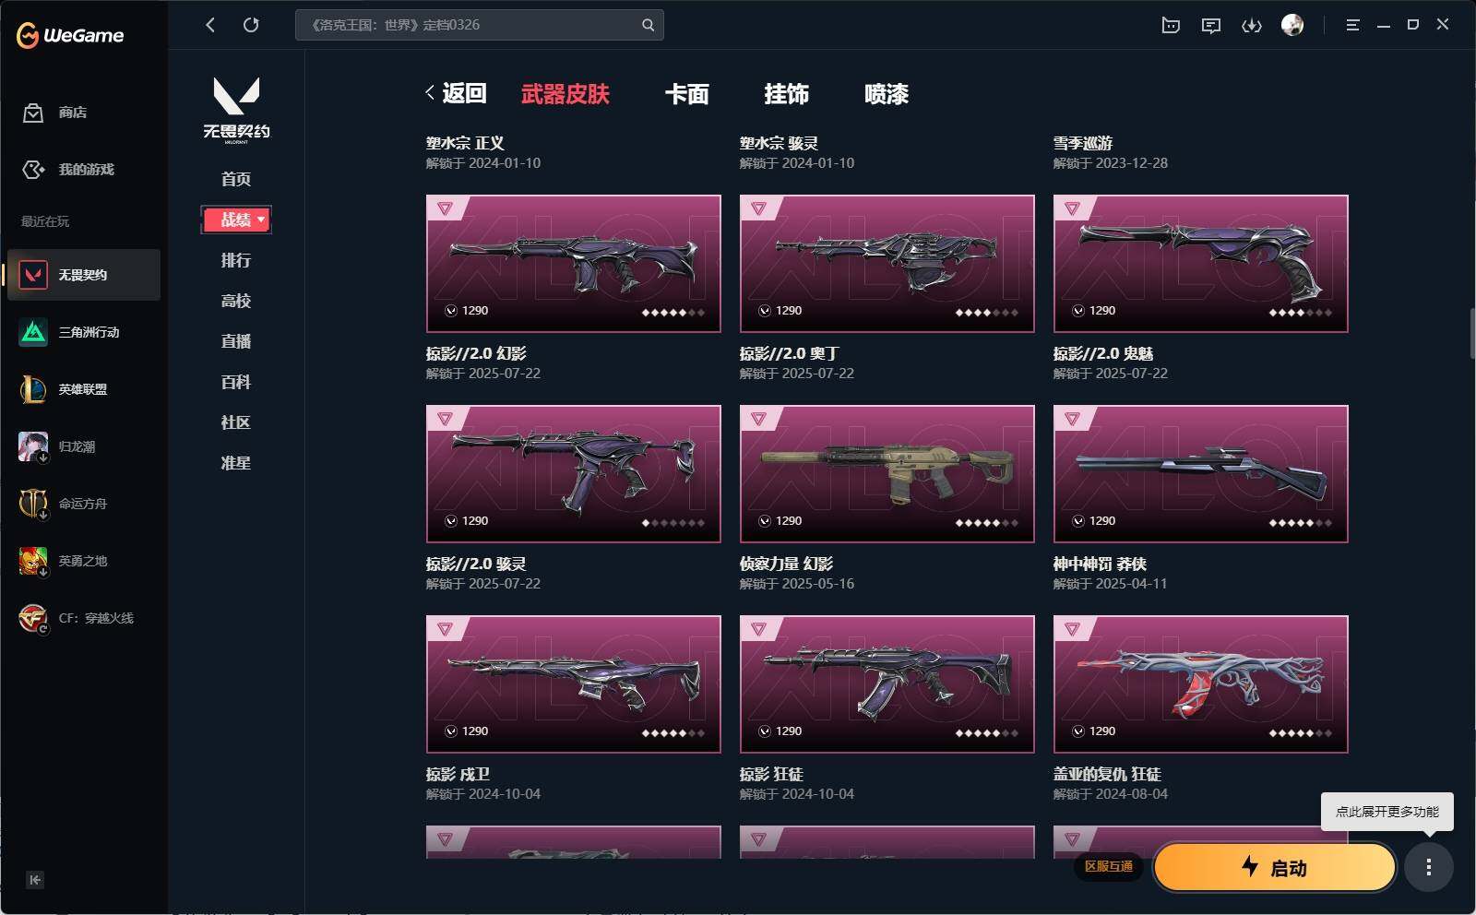The height and width of the screenshot is (915, 1476).
Task: Open the downloads manager icon
Action: pos(1252,26)
